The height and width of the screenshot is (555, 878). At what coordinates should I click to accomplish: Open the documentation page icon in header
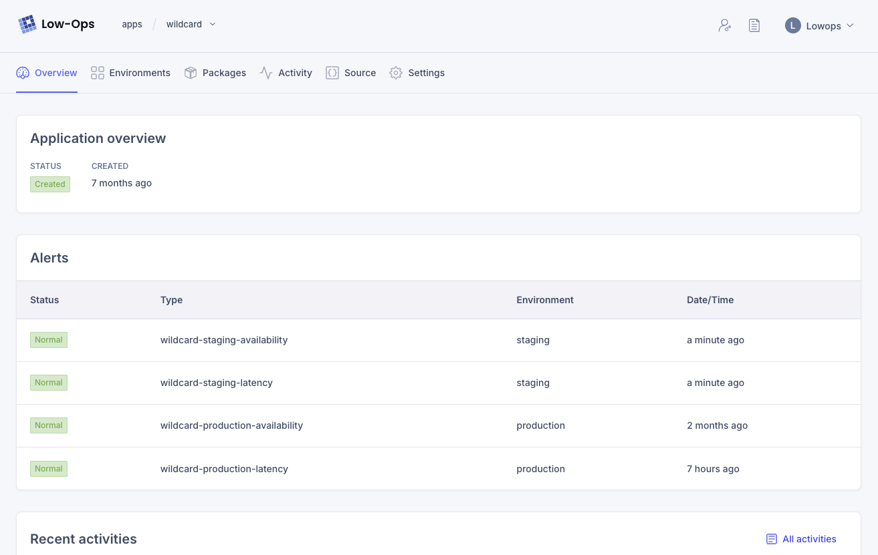point(754,26)
